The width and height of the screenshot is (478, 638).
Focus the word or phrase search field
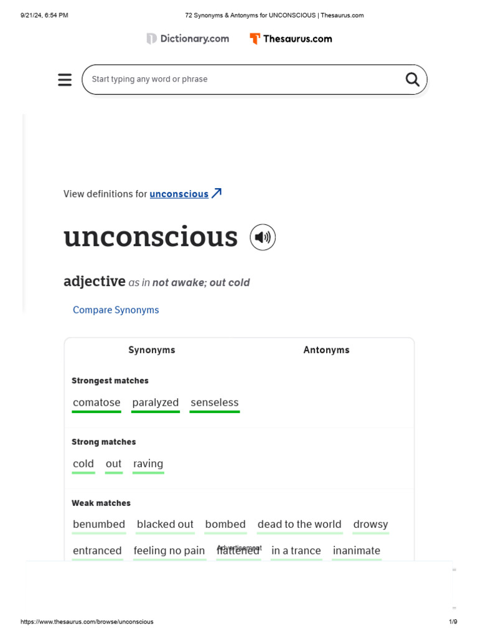(x=243, y=79)
